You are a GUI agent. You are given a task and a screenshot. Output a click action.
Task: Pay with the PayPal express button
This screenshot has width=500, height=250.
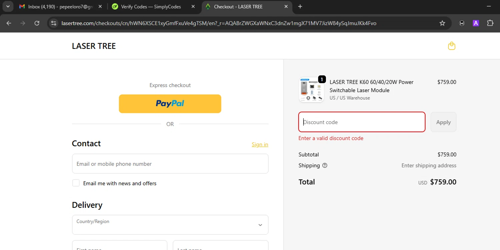(170, 104)
